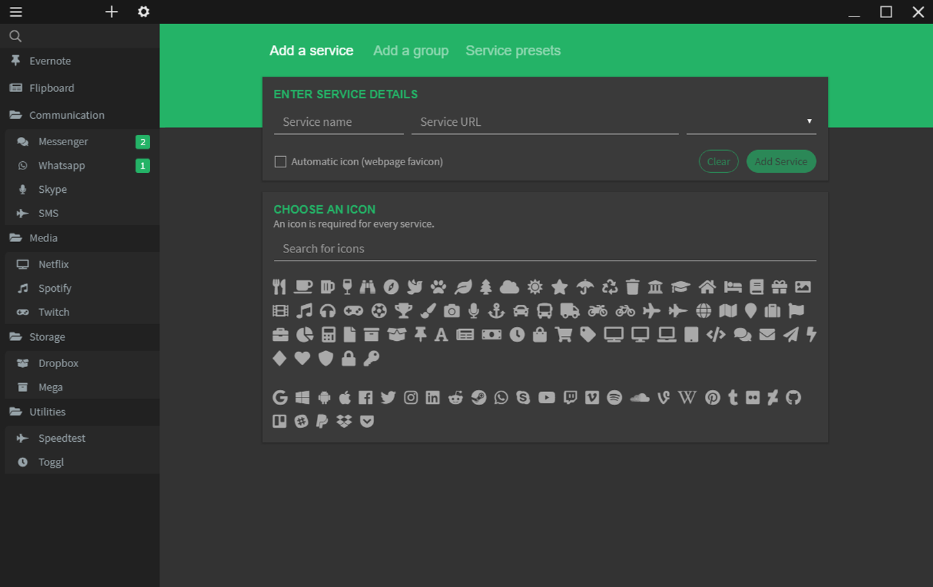
Task: Open the group dropdown beside Service URL
Action: click(751, 122)
